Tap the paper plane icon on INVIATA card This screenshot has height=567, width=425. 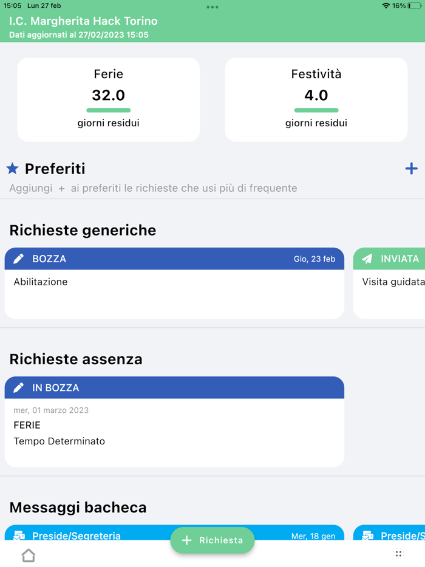coord(367,259)
